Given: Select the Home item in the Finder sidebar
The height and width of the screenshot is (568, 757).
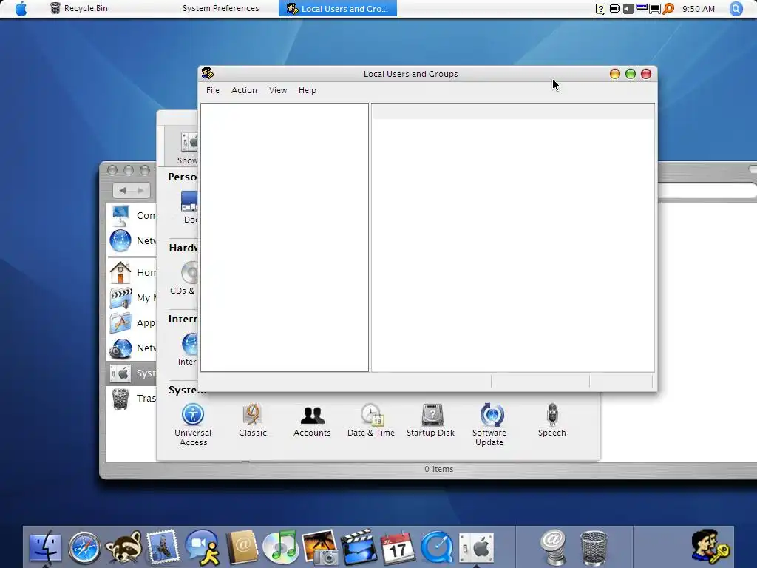Looking at the screenshot, I should point(132,272).
